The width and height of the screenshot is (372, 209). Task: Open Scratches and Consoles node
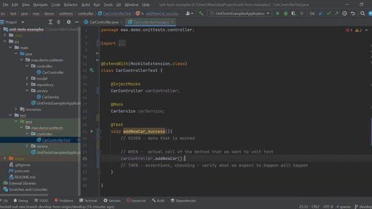coord(28,189)
